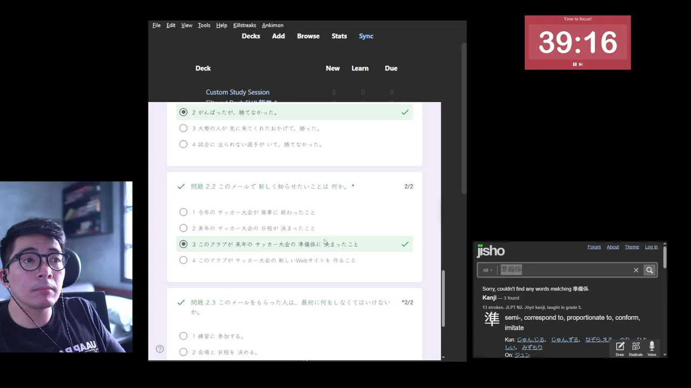Click the jisho logo
The image size is (691, 388).
coord(491,251)
